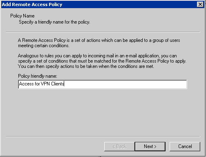Screen dimensions: 206x157
Task: Cancel the Add Remote Access Policy wizard
Action: coord(185,146)
